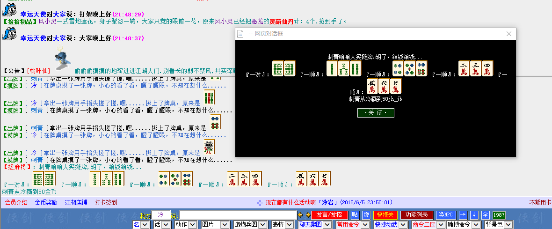Close the 网页对话框 window with X
This screenshot has height=229, width=552.
[x=508, y=34]
